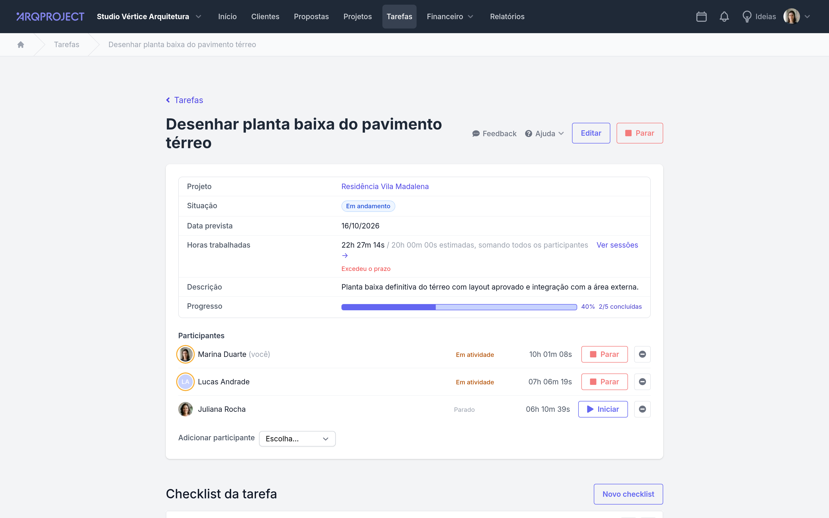Image resolution: width=829 pixels, height=518 pixels.
Task: Open the Residência Vila Madalena project link
Action: point(385,186)
